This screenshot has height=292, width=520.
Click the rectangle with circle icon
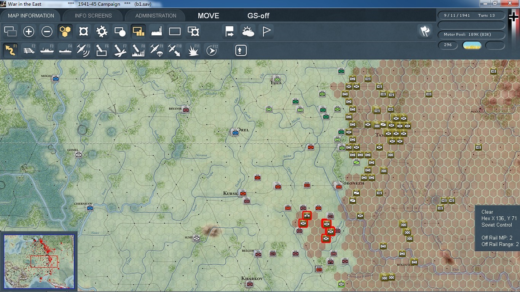(120, 32)
